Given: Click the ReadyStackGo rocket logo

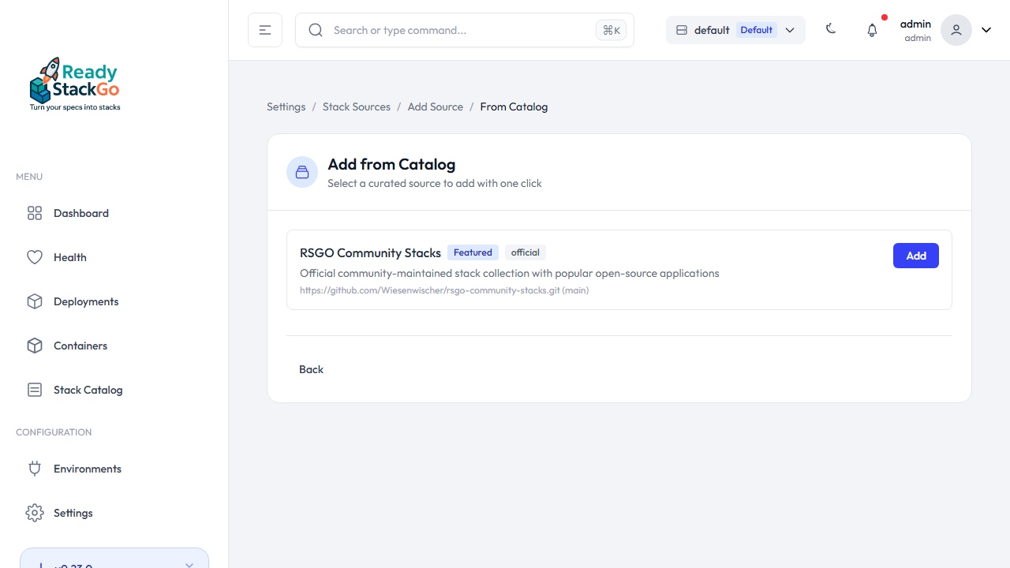Looking at the screenshot, I should [x=75, y=84].
